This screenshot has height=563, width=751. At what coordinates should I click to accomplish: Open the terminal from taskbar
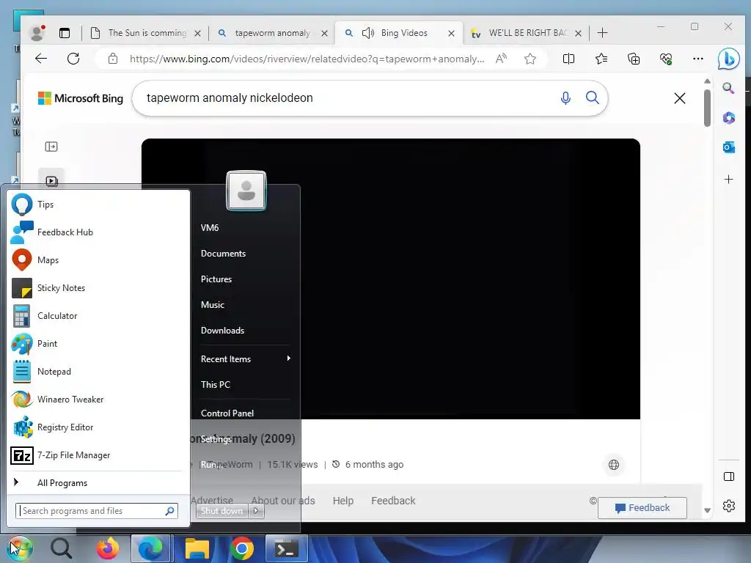(x=287, y=548)
